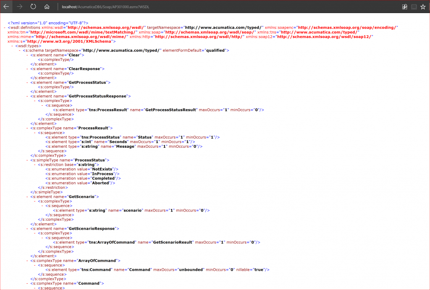Collapse complexType node ProcessResult

pyautogui.click(x=27, y=128)
